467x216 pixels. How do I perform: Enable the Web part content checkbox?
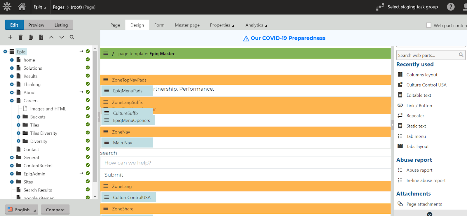pyautogui.click(x=428, y=25)
